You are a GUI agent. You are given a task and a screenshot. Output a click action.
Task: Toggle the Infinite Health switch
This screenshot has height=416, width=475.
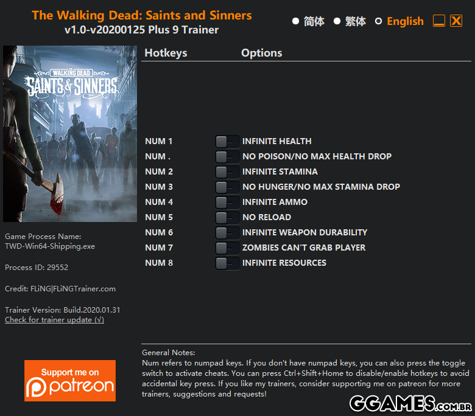(x=227, y=141)
